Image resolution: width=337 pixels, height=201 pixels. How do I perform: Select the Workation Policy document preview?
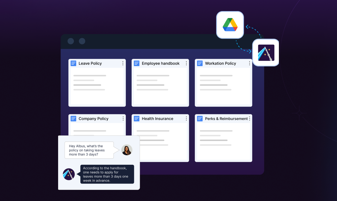[223, 86]
